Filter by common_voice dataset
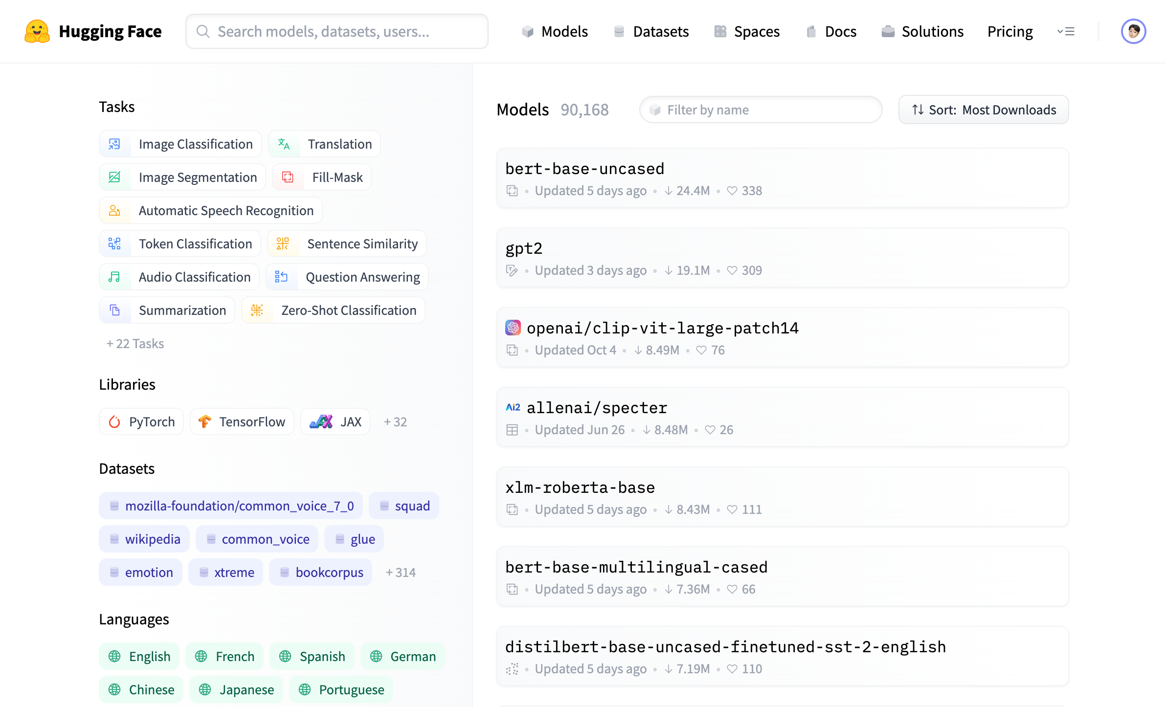Viewport: 1166px width, 707px height. coord(257,539)
